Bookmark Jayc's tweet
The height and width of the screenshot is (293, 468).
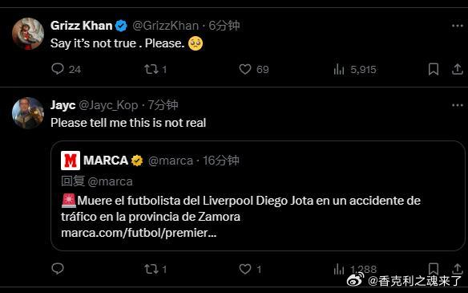(433, 268)
